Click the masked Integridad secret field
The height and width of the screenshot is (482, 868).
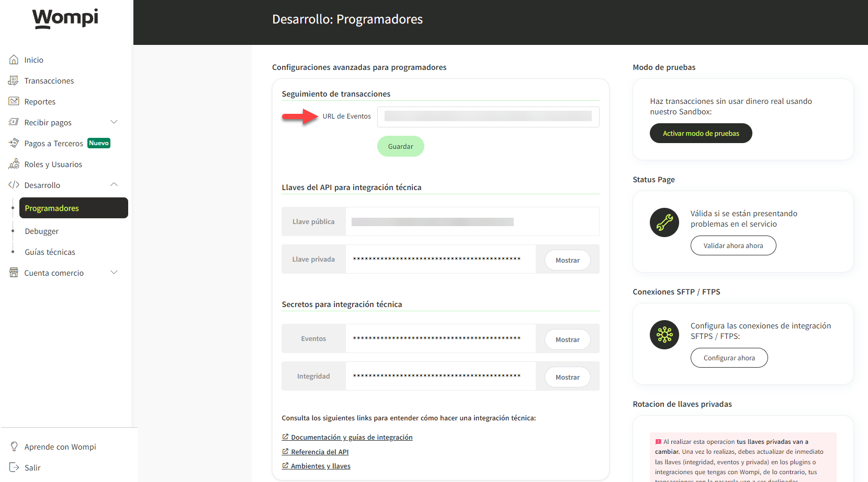coord(441,376)
